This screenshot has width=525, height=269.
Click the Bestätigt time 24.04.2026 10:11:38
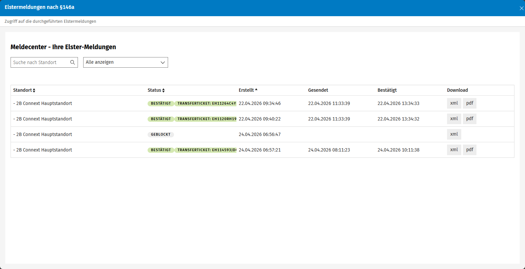click(399, 150)
